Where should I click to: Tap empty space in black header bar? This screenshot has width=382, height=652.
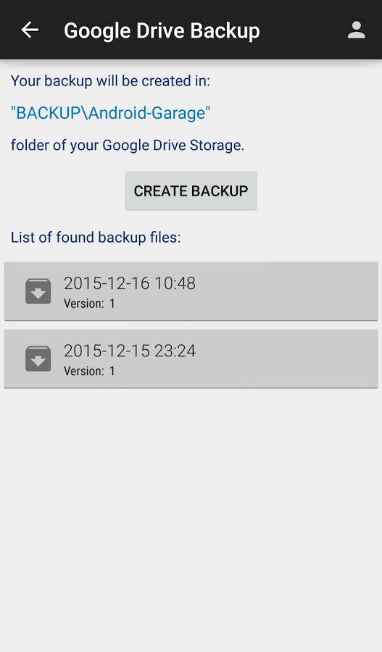[304, 30]
